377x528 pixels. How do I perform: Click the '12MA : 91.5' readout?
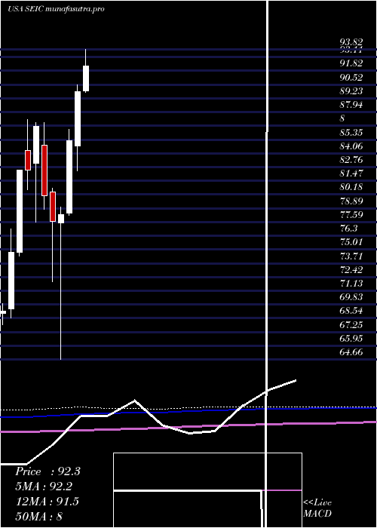tap(47, 502)
